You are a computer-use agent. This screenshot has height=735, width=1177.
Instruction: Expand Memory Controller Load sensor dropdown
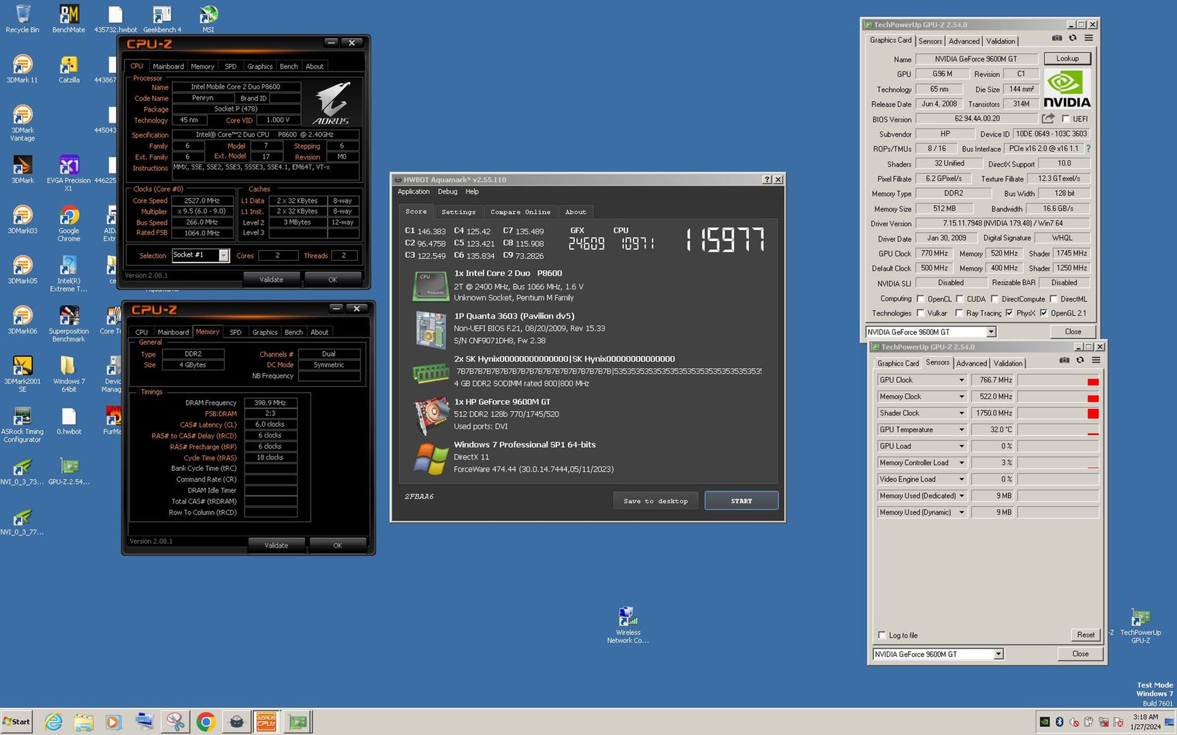962,463
